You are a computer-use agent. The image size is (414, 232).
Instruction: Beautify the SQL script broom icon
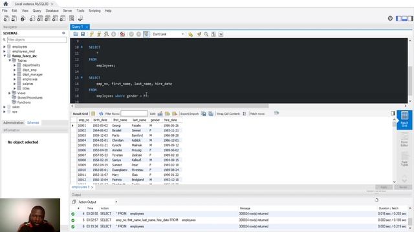click(199, 34)
